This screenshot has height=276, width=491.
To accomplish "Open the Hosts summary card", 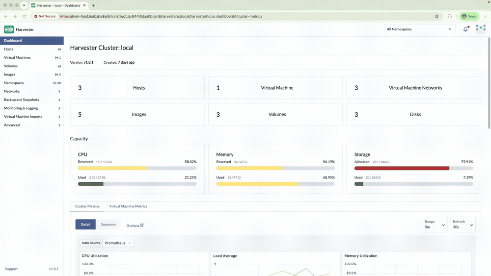I will pos(137,88).
